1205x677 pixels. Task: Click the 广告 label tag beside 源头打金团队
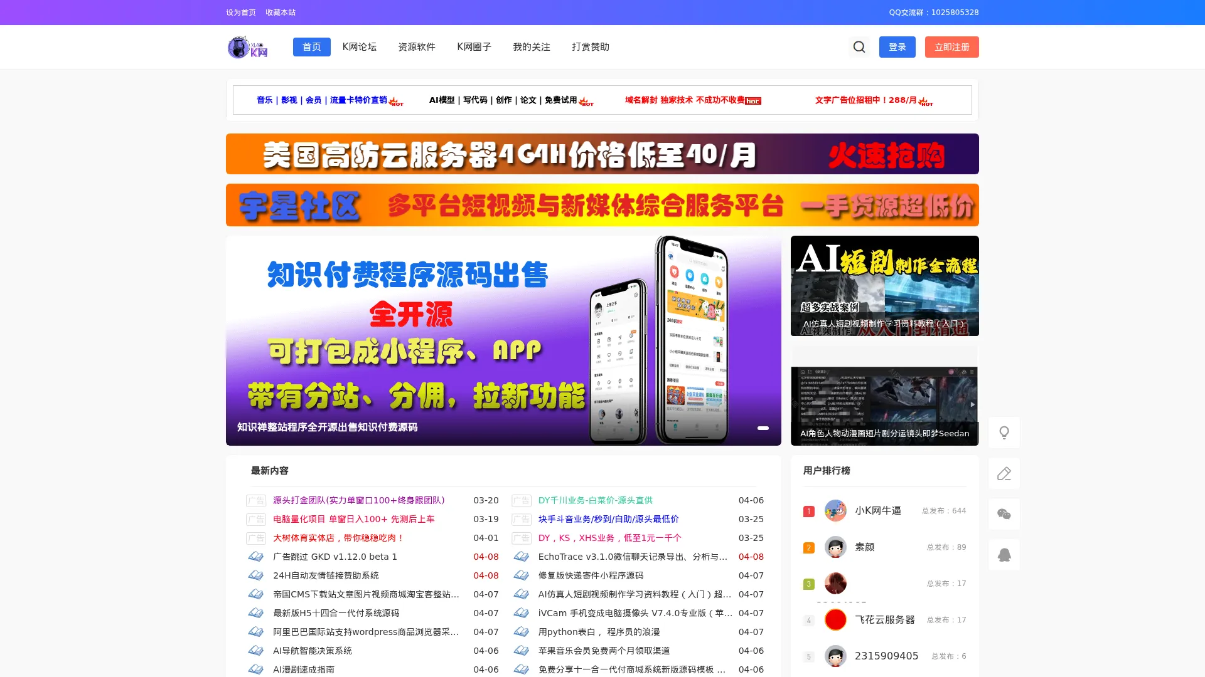tap(255, 500)
